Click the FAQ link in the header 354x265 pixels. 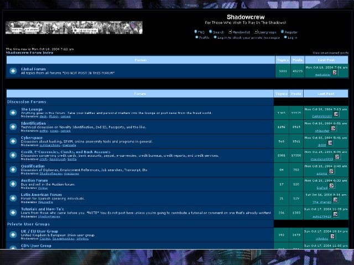tap(201, 32)
